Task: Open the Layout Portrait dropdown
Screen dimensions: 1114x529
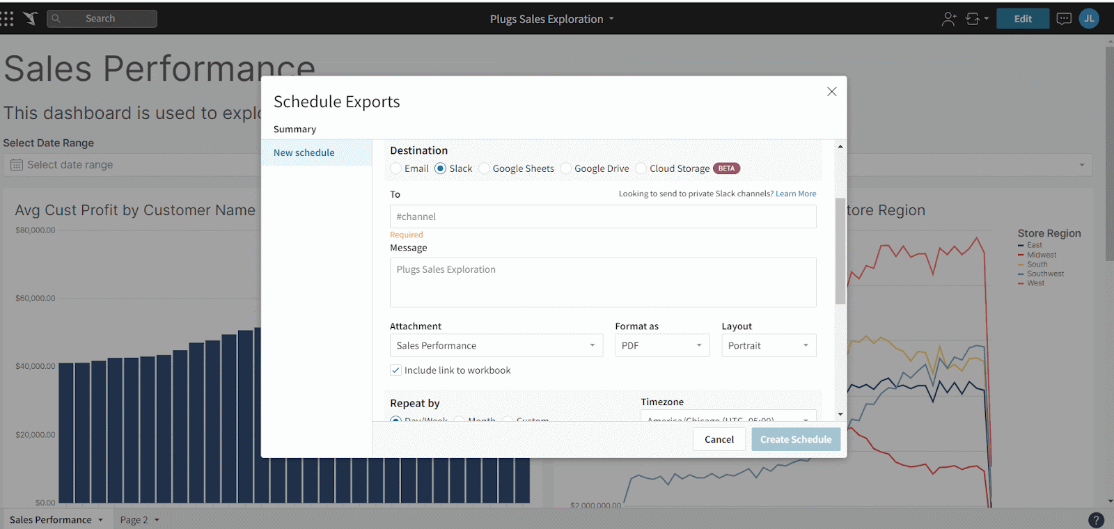Action: coord(769,345)
